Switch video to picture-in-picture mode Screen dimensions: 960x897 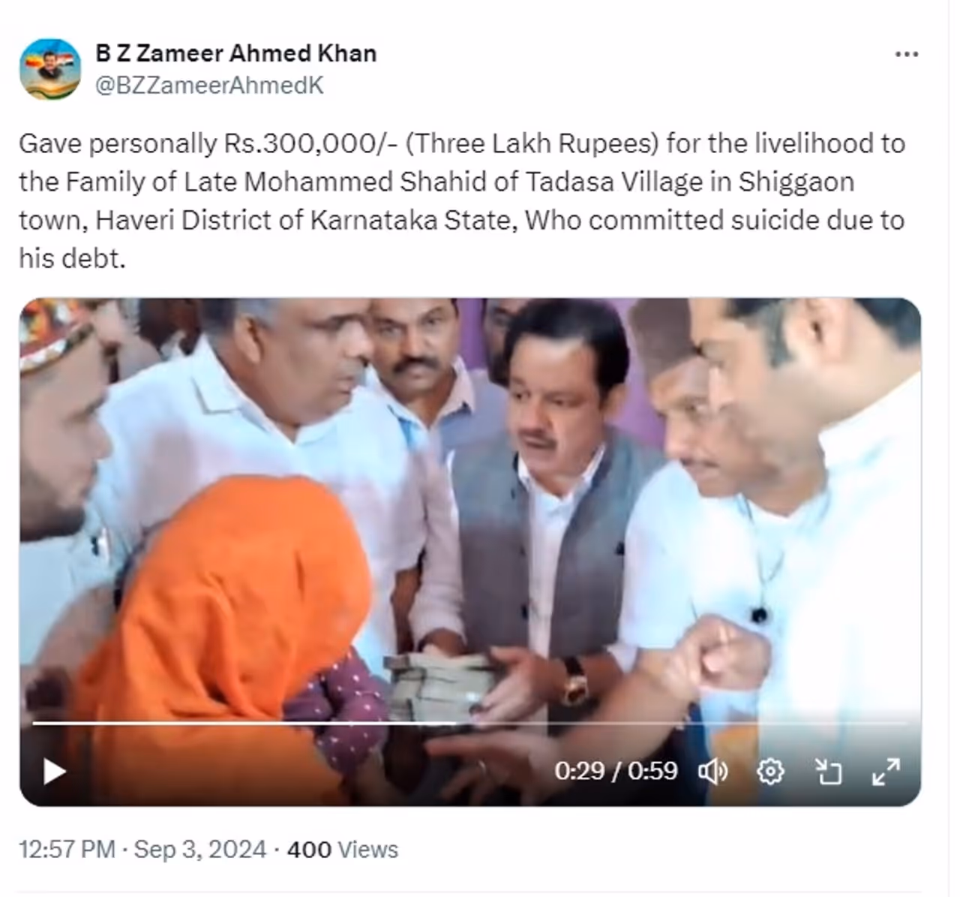pyautogui.click(x=828, y=771)
